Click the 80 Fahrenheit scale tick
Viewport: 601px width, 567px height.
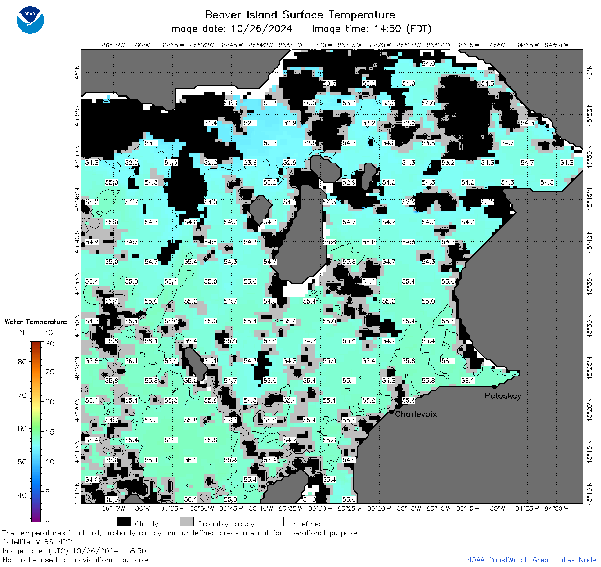click(22, 362)
